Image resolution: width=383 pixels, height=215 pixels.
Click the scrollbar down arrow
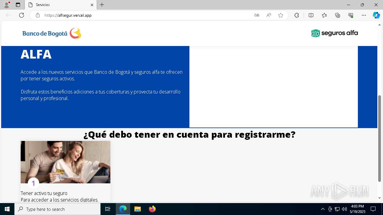click(x=380, y=198)
